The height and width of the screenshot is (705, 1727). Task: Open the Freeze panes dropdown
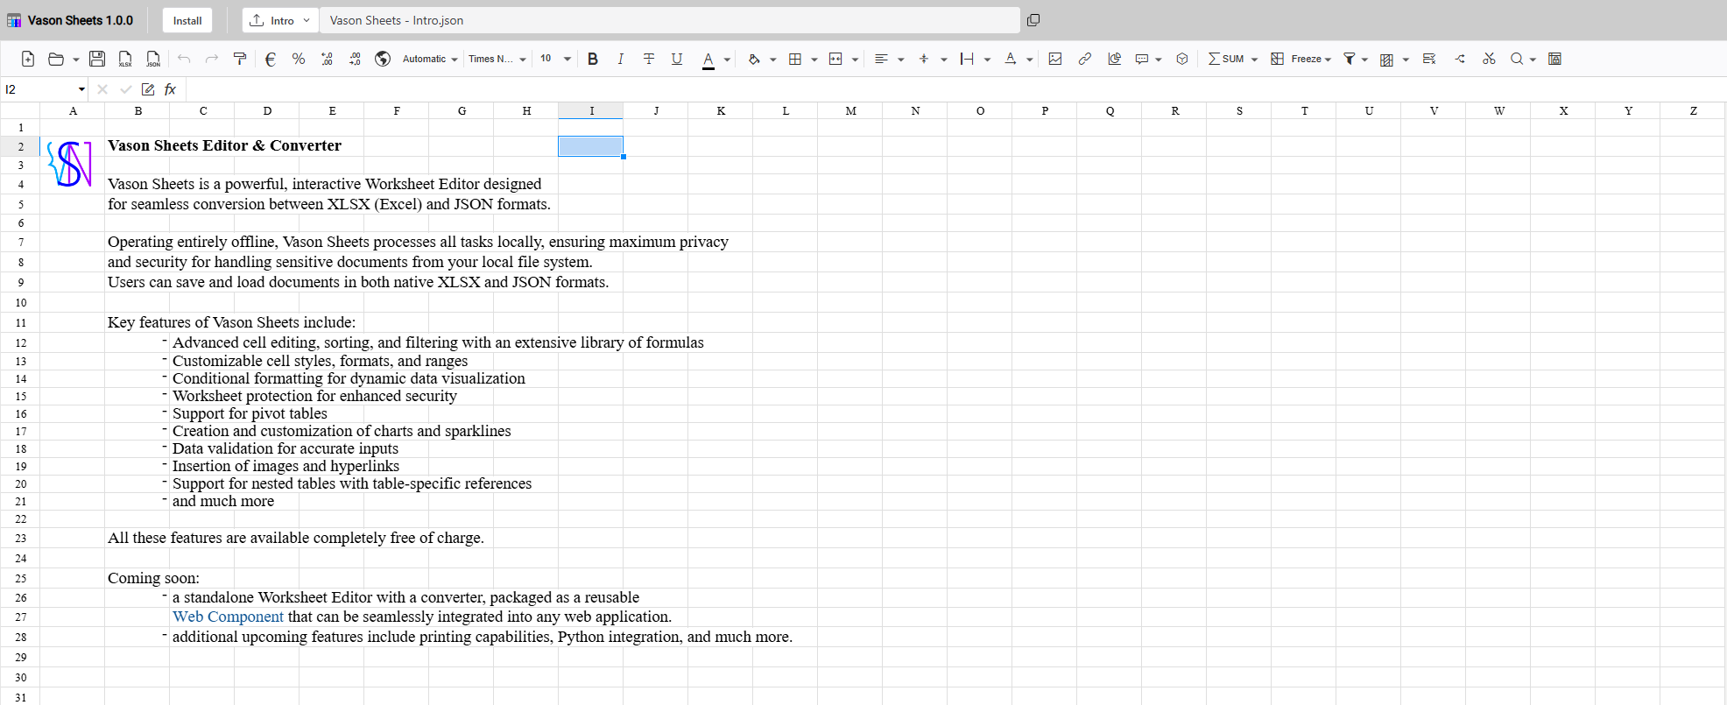tap(1302, 59)
